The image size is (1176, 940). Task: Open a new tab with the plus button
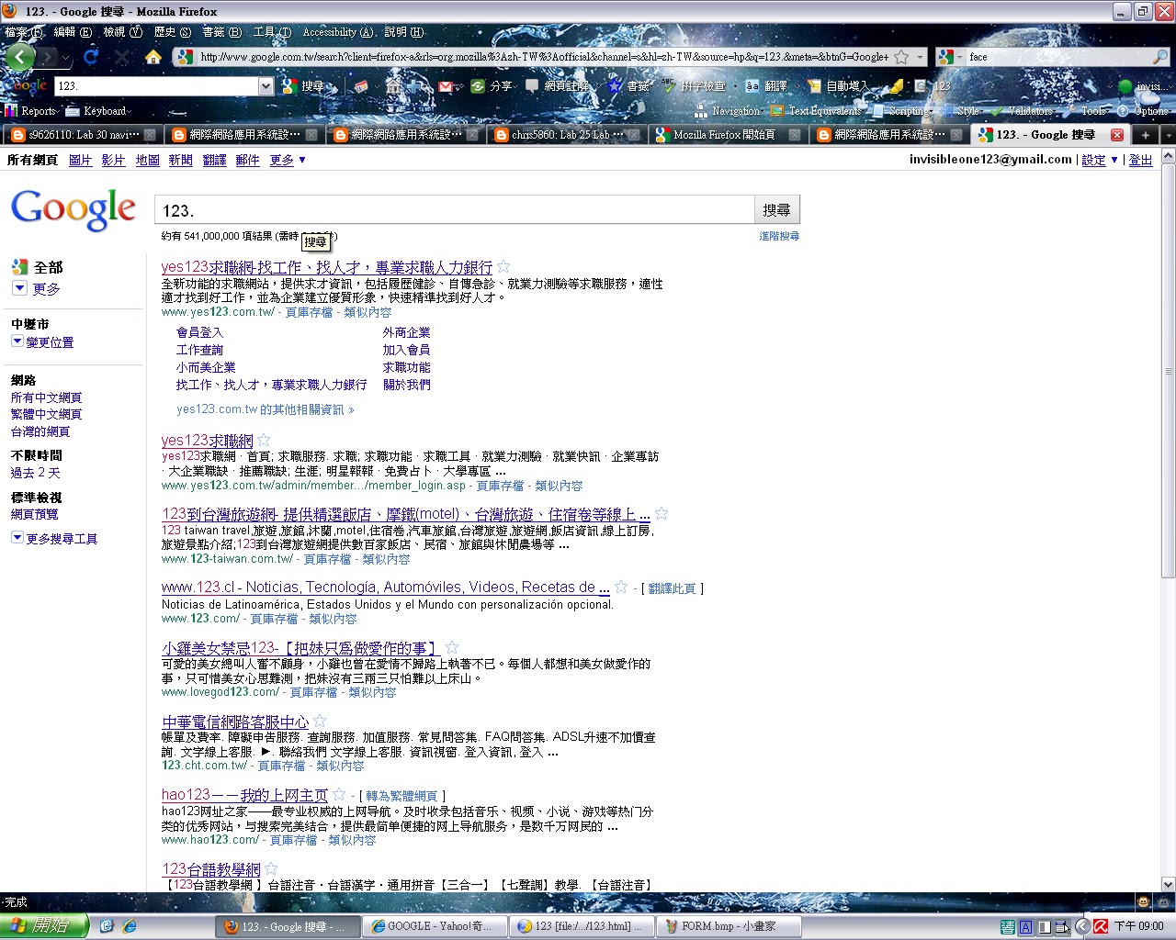[1146, 135]
